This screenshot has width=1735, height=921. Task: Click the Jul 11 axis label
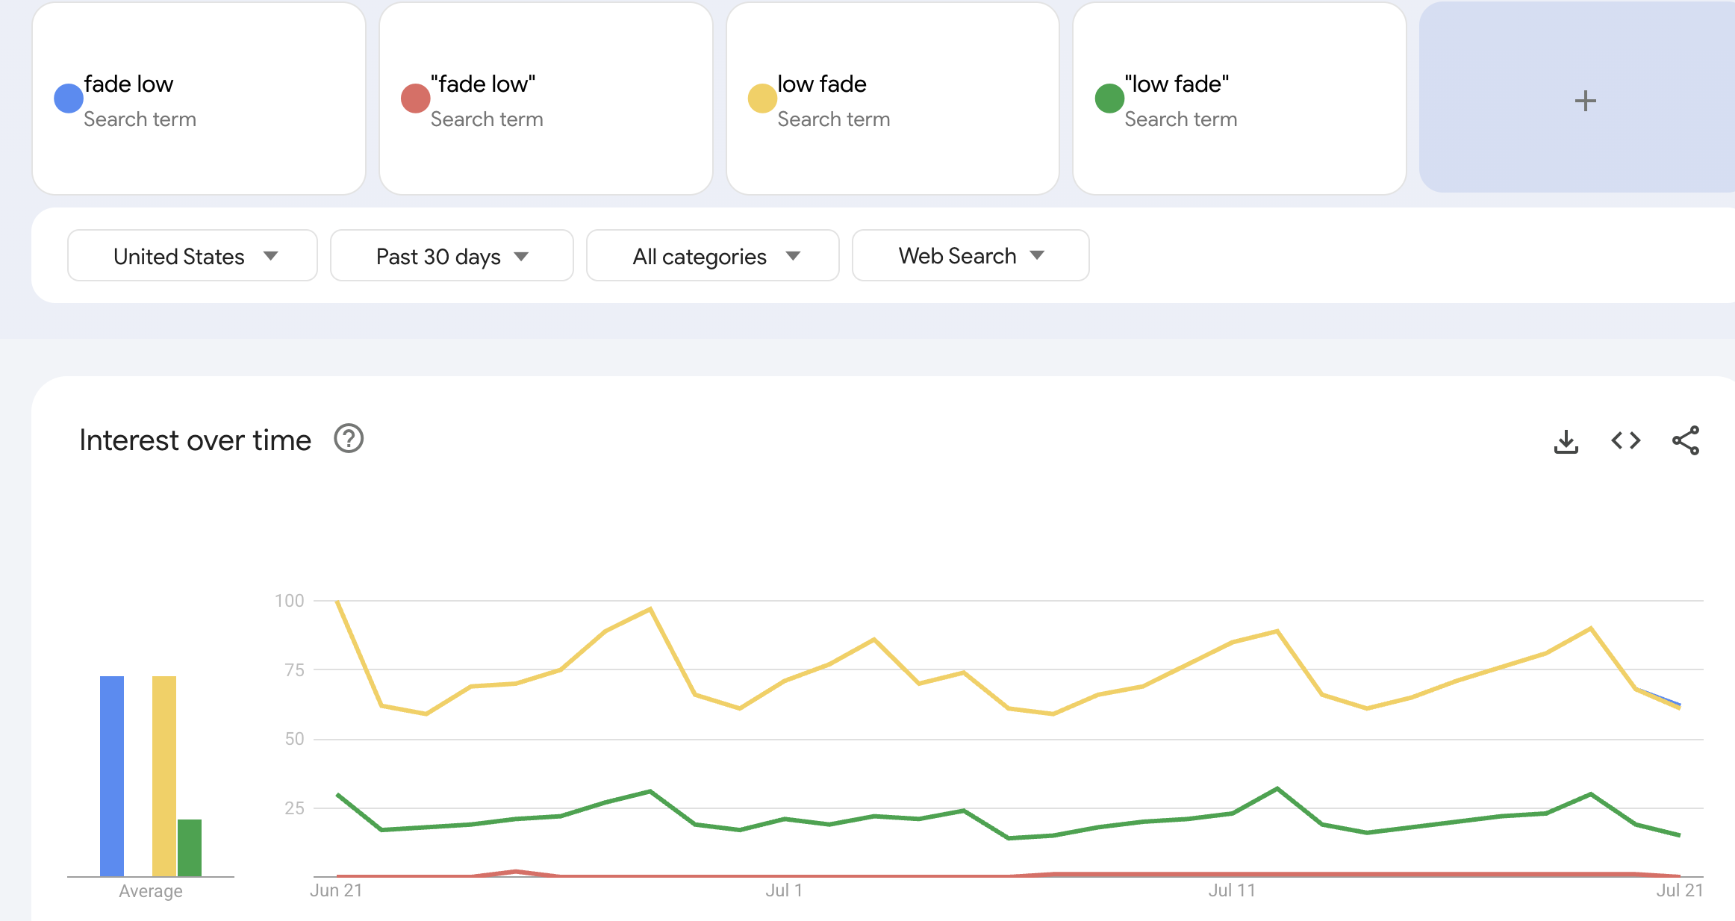tap(1232, 890)
